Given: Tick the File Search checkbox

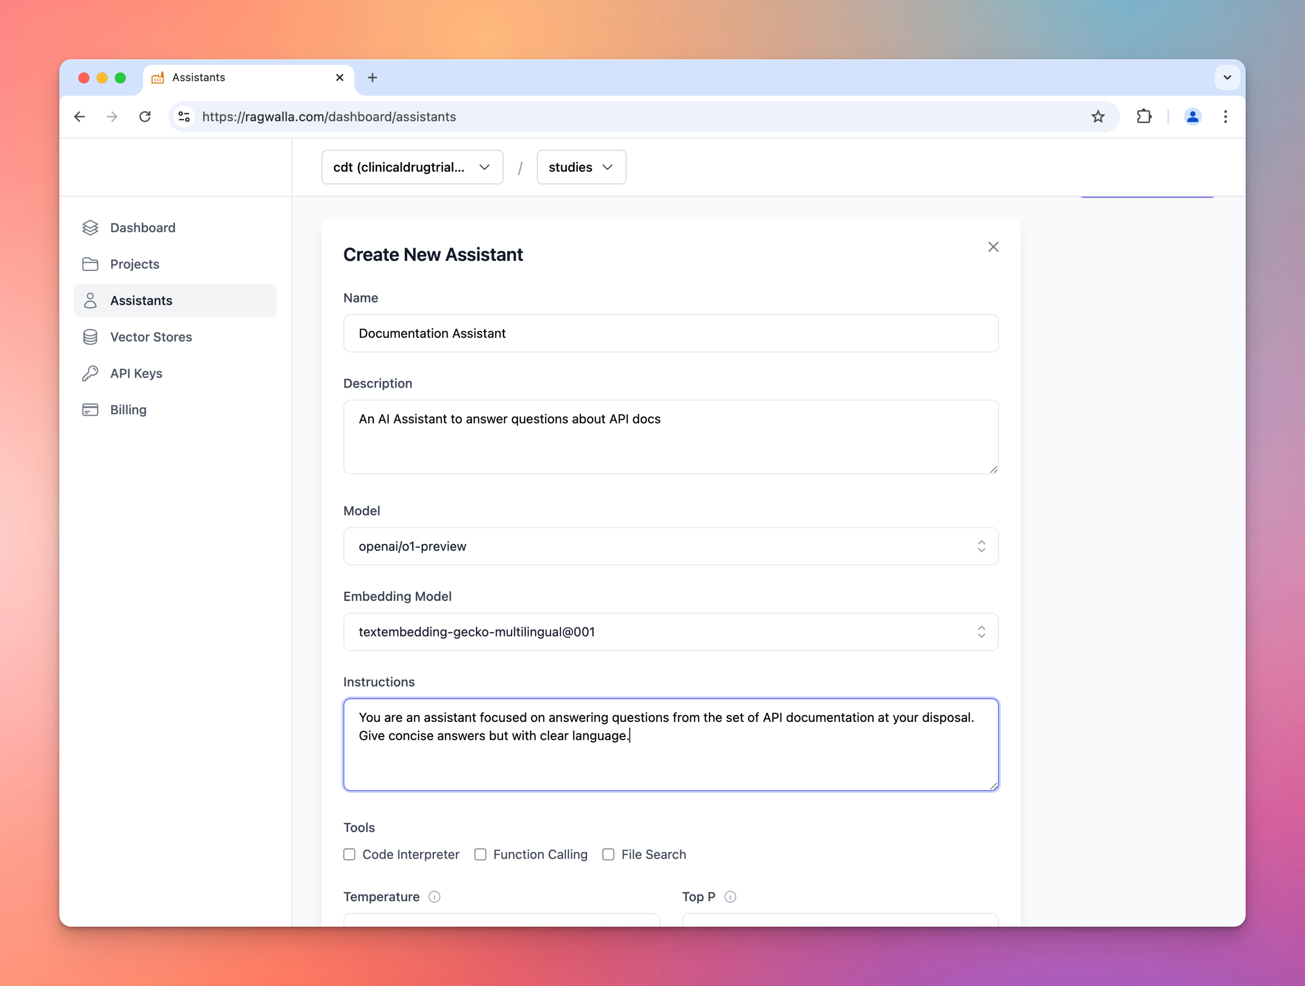Looking at the screenshot, I should 608,854.
